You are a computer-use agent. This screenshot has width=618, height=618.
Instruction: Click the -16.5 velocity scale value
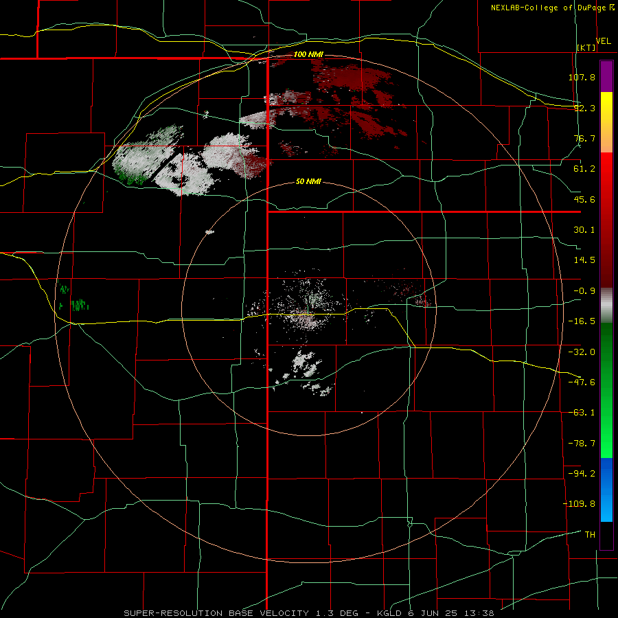click(x=582, y=321)
